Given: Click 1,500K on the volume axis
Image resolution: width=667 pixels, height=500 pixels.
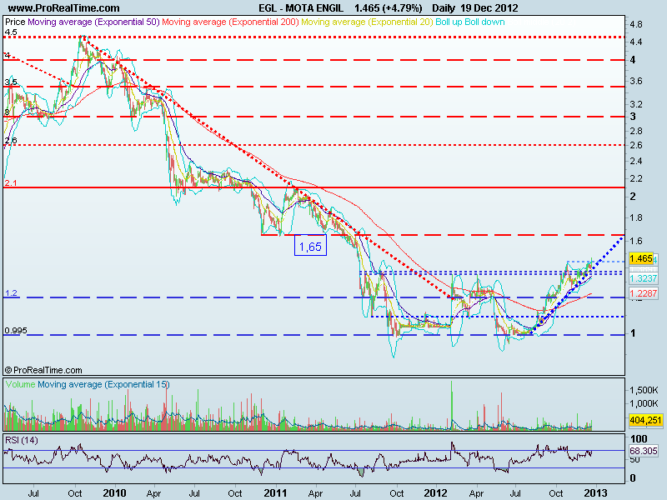Looking at the screenshot, I should coord(644,390).
